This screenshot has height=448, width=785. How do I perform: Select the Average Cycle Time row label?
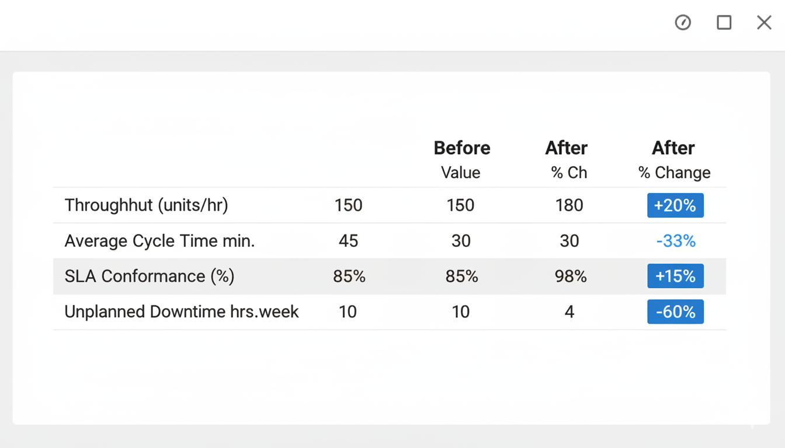[x=160, y=240]
